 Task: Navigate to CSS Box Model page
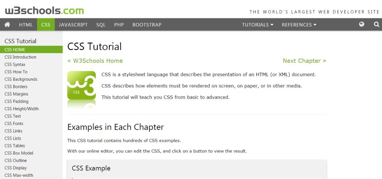tap(19, 153)
